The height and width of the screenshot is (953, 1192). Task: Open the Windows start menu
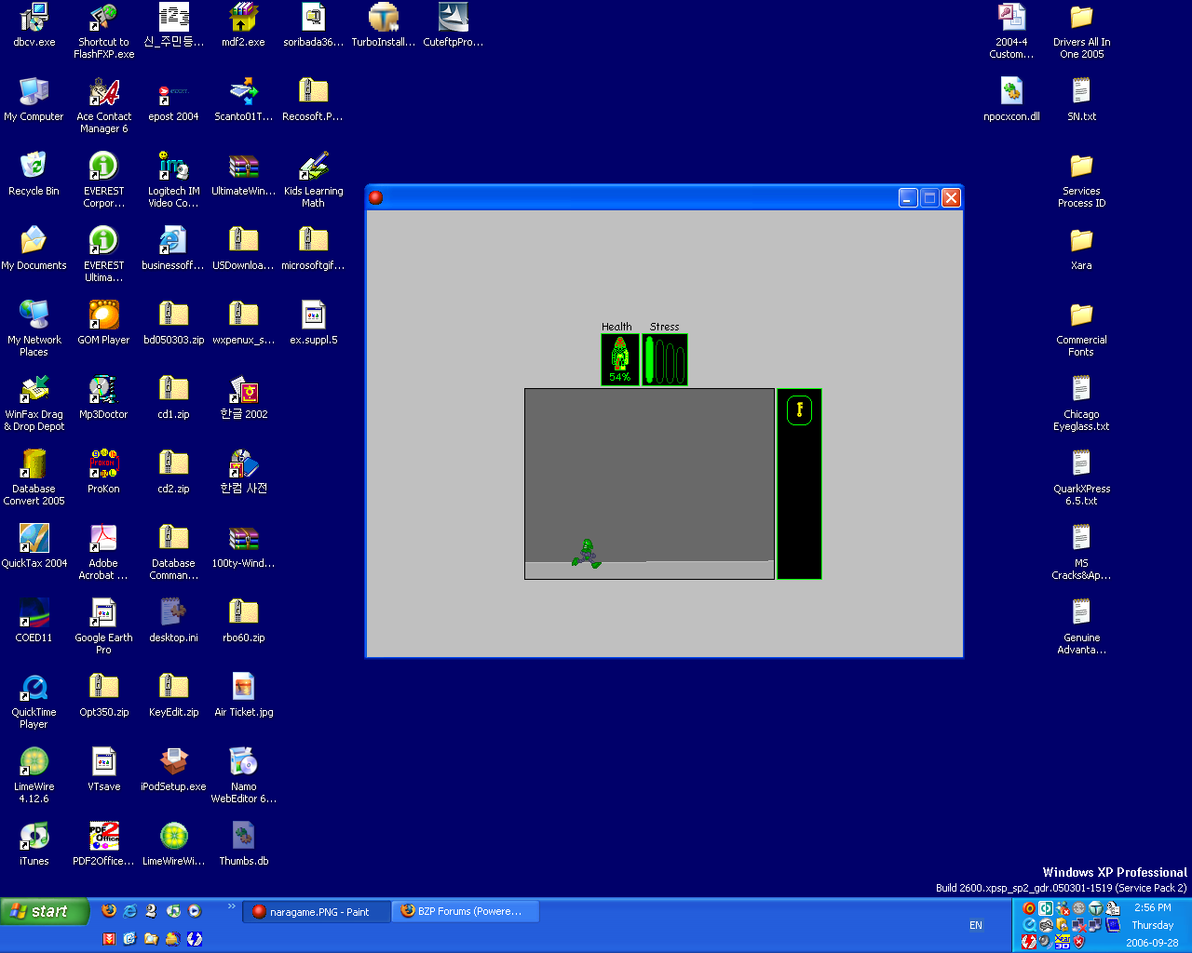[x=45, y=911]
